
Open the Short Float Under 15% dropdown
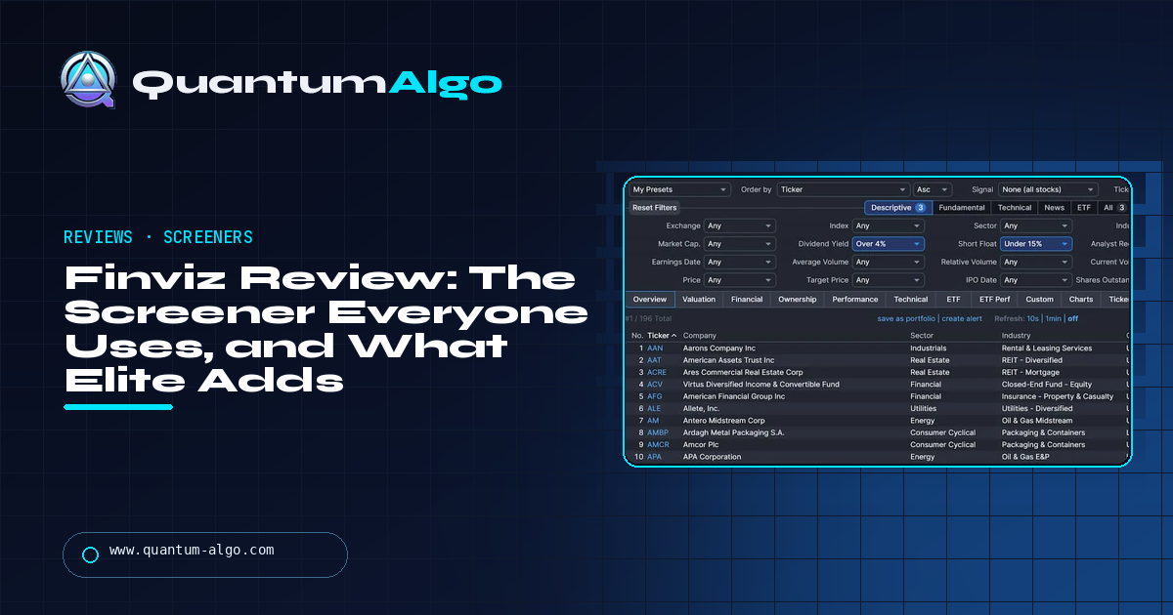[1036, 244]
